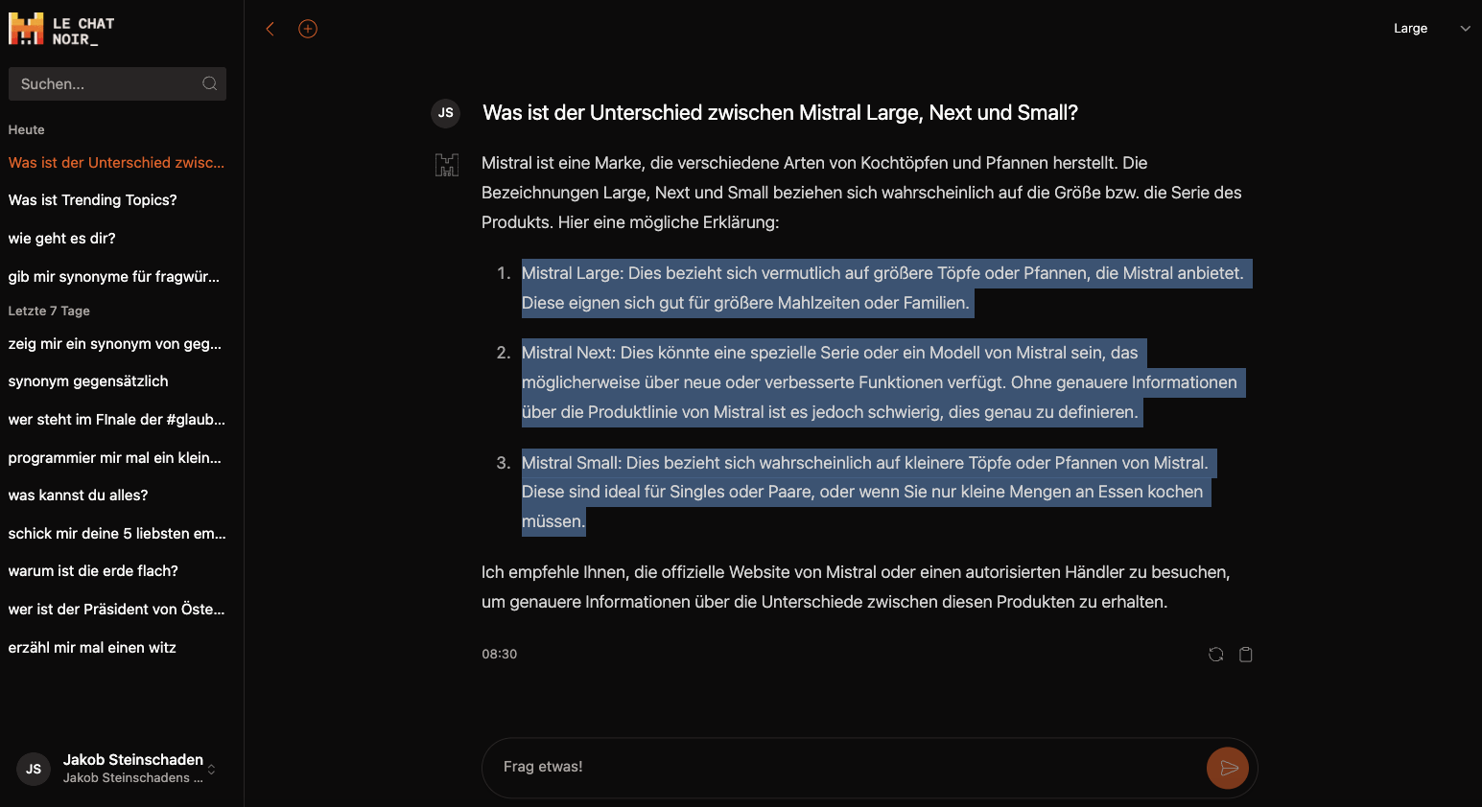This screenshot has width=1482, height=807.
Task: Click the 08:30 timestamp
Action: click(x=500, y=655)
